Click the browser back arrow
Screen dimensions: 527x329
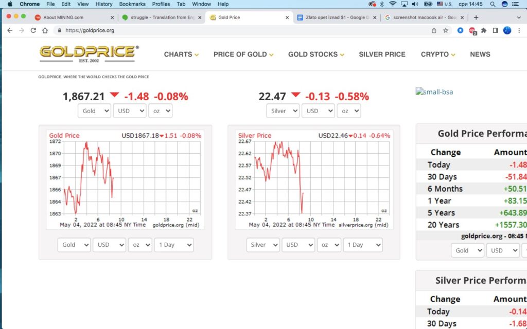point(10,30)
